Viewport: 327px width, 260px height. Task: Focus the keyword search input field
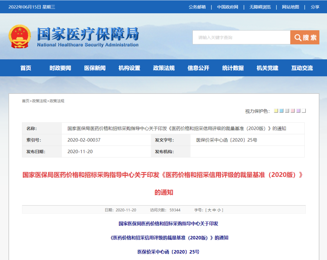pyautogui.click(x=241, y=37)
